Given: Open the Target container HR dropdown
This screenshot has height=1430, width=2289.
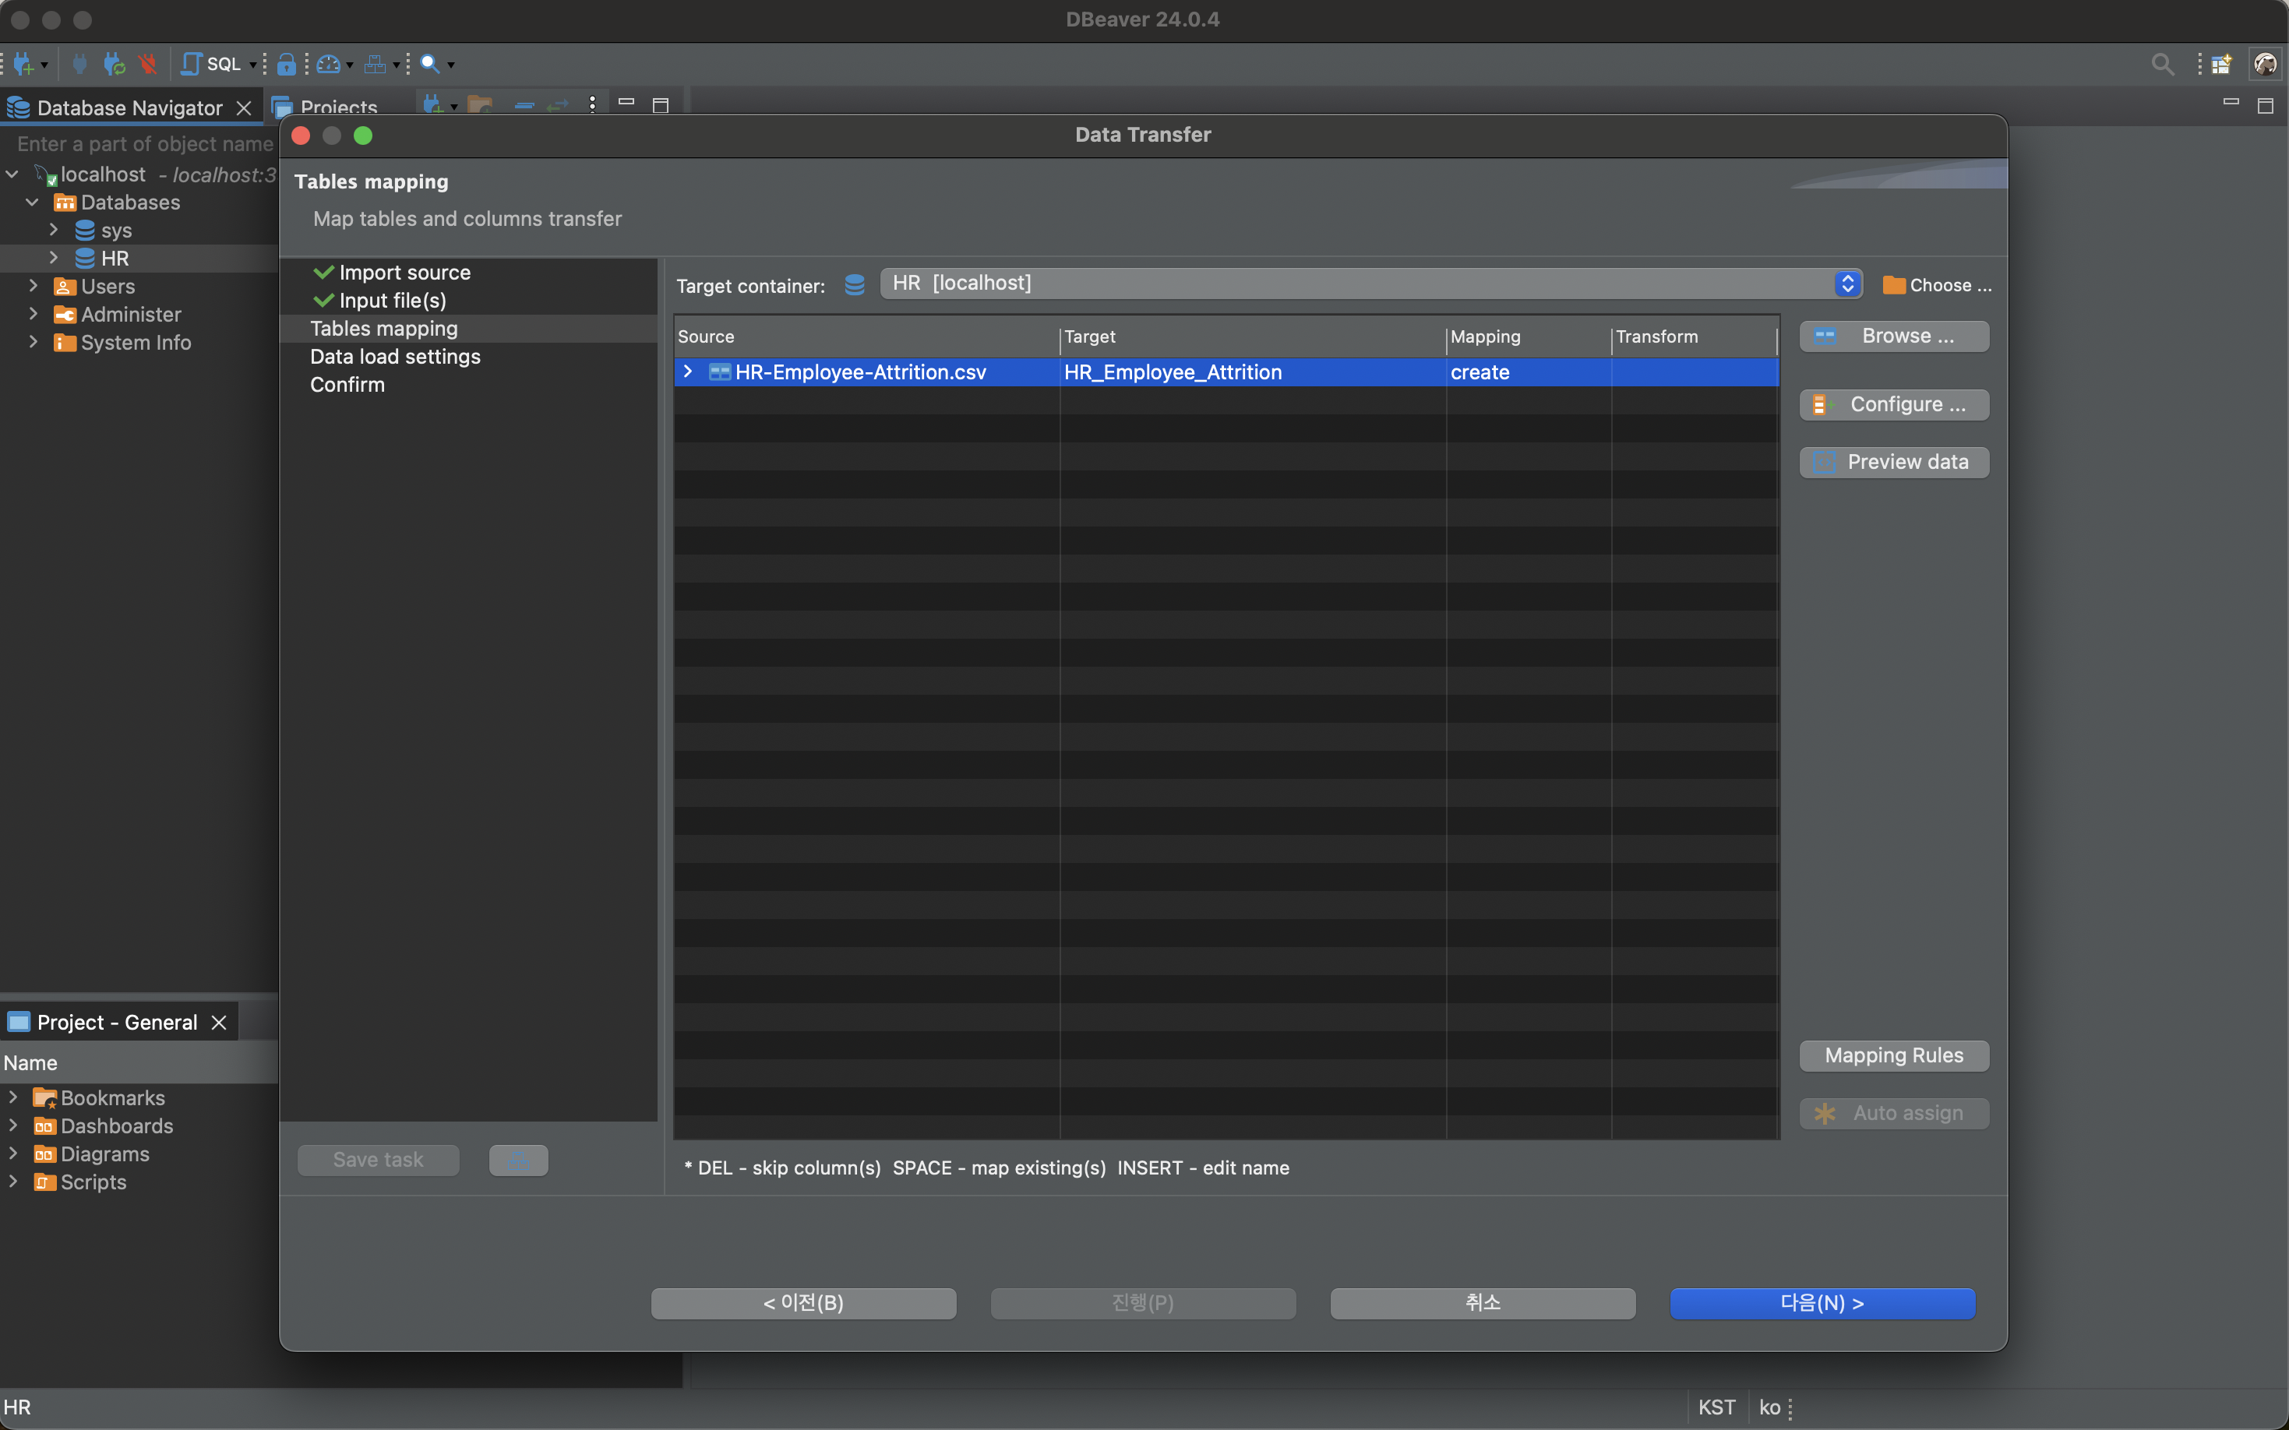Looking at the screenshot, I should (x=1846, y=284).
